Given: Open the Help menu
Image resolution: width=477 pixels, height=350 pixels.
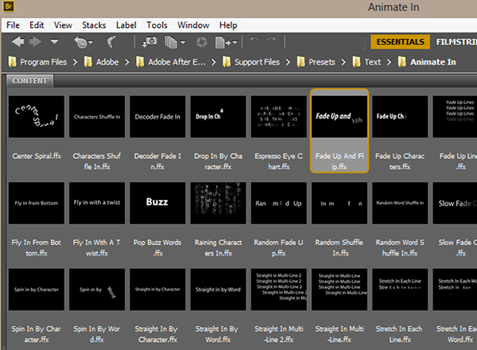Looking at the screenshot, I should 228,25.
